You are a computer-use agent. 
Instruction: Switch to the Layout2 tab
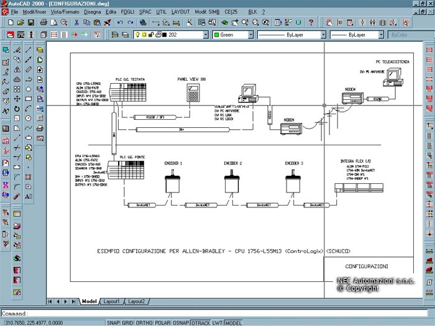click(x=136, y=301)
